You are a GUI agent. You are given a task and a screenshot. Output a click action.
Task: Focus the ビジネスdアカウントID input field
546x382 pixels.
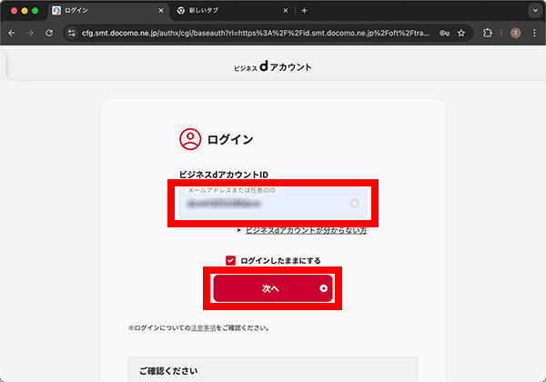click(x=273, y=204)
